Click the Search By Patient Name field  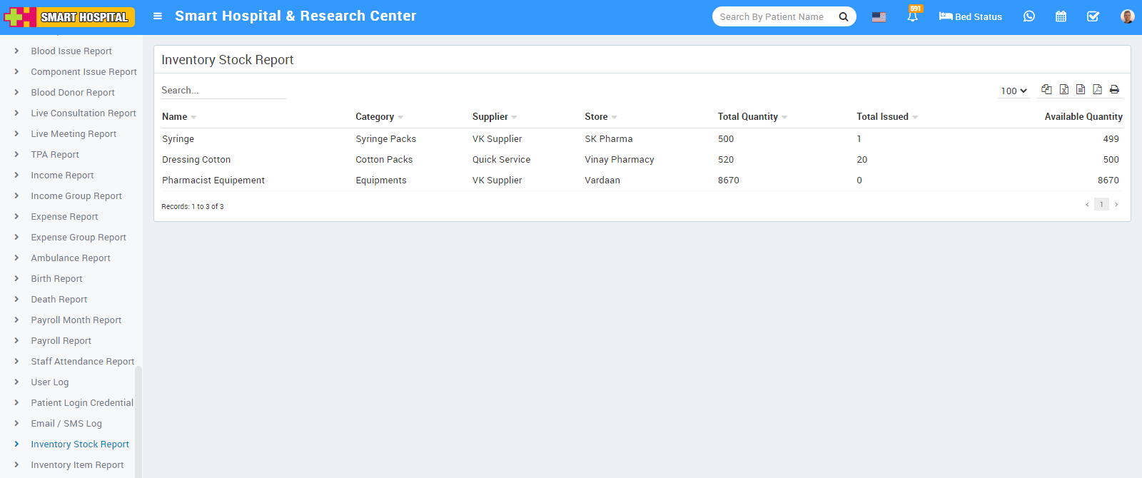[x=774, y=16]
